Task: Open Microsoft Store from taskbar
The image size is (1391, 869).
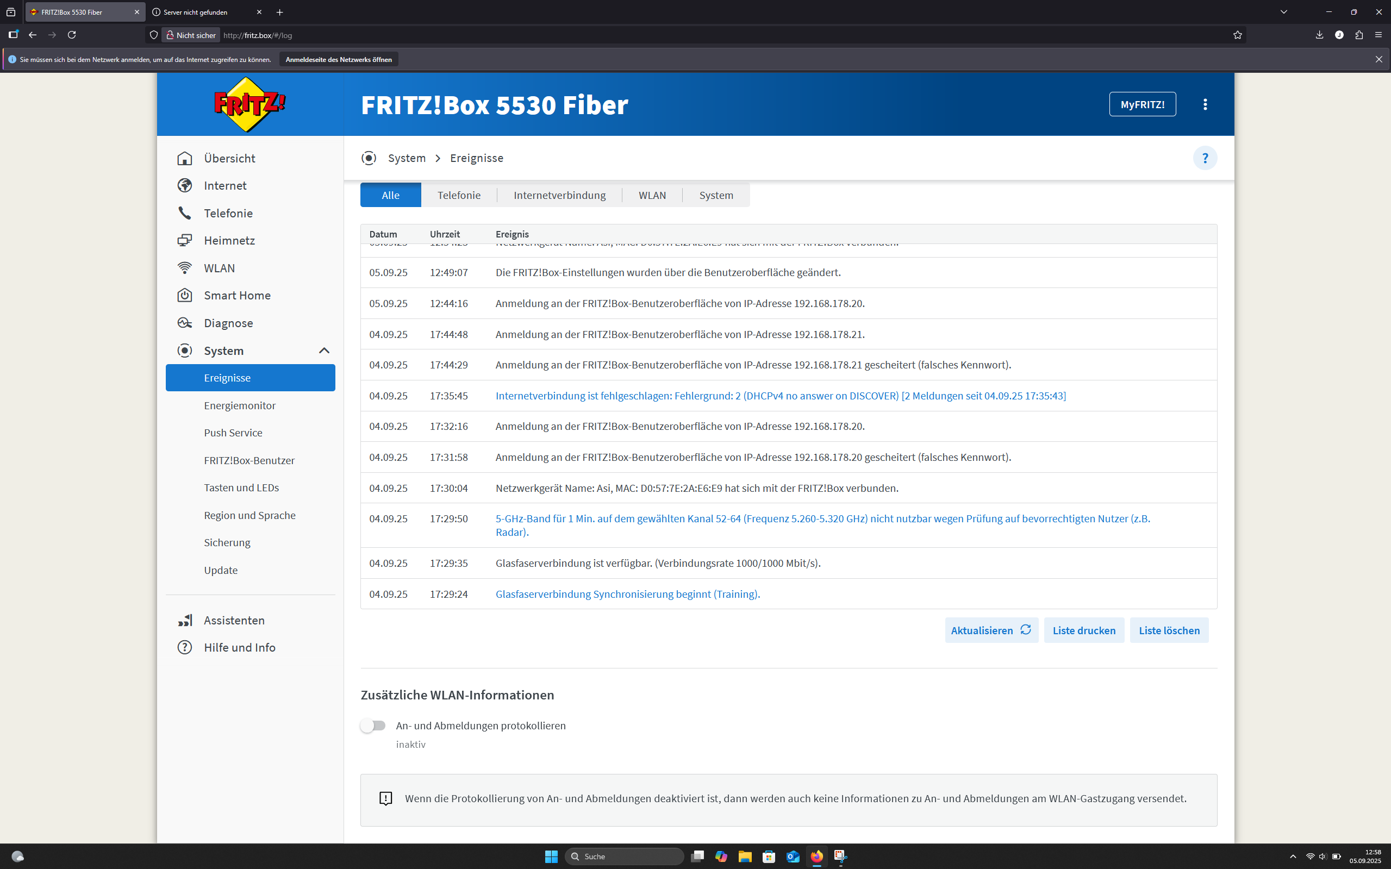Action: coord(769,857)
